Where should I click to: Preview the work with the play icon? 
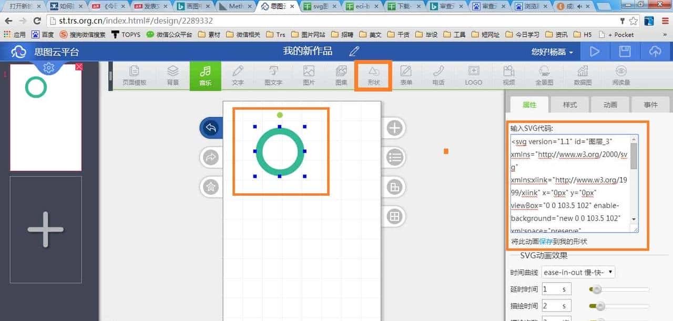coord(595,51)
